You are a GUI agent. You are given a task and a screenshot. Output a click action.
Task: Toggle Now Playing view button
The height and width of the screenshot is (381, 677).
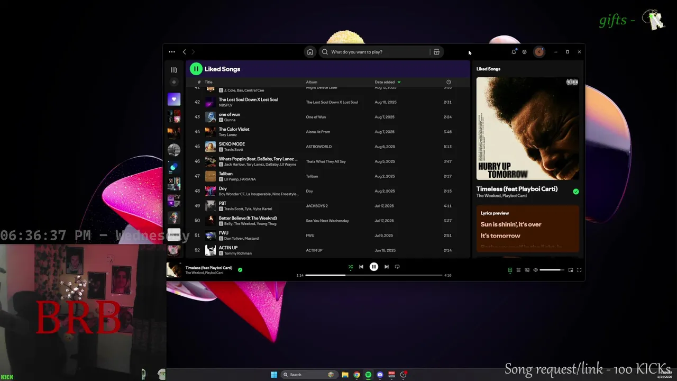point(510,270)
